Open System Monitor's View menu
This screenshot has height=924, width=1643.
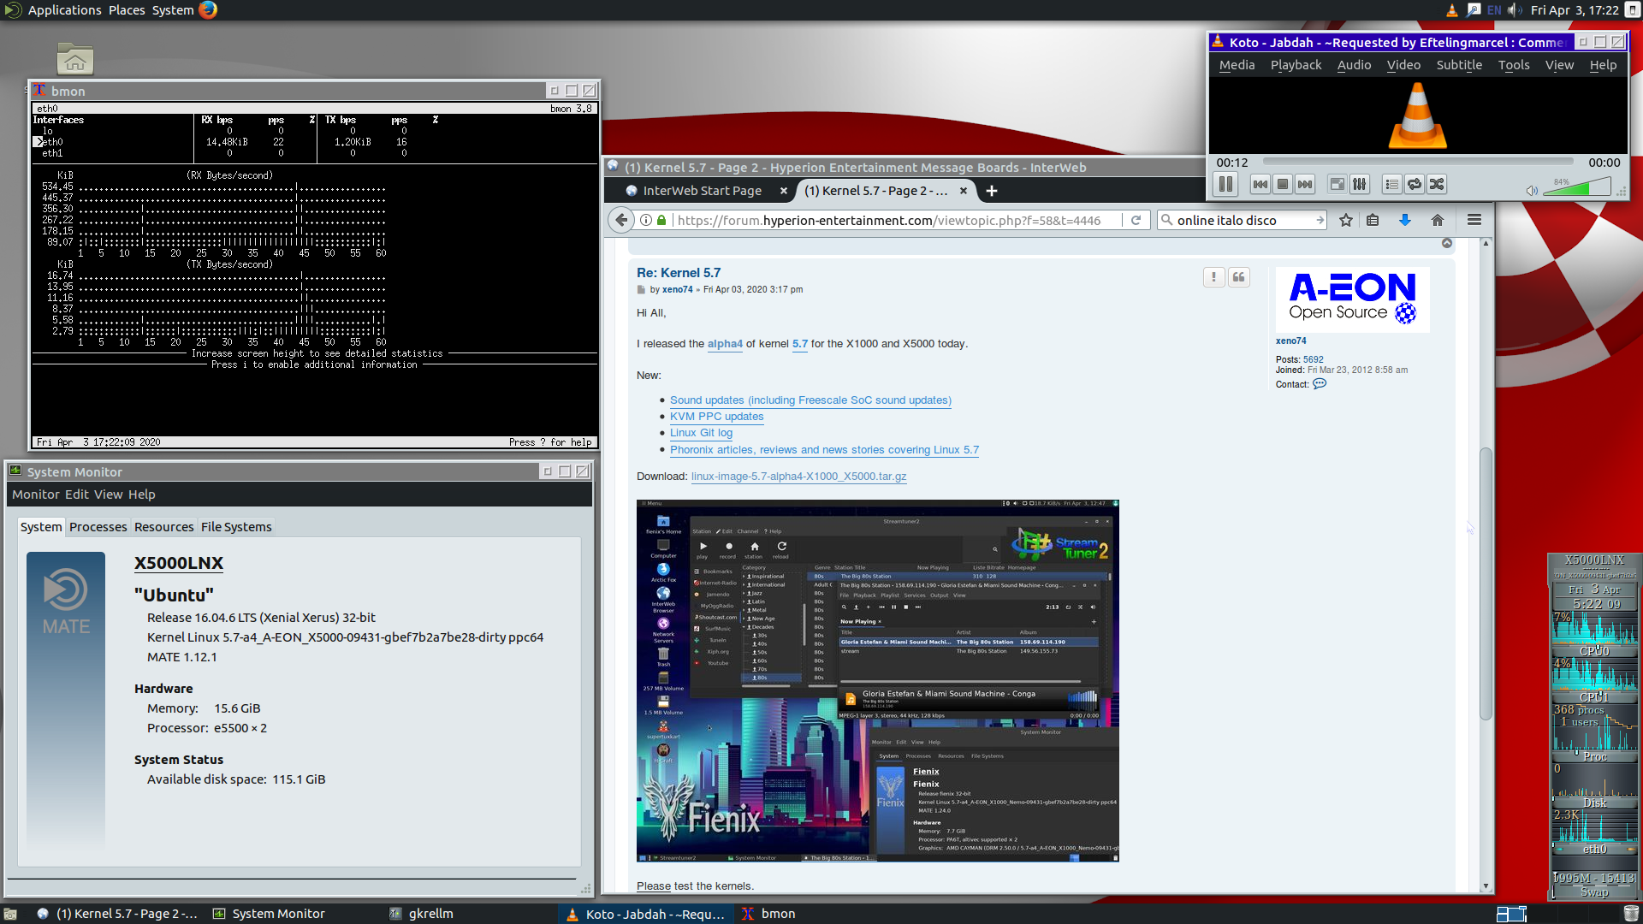109,495
